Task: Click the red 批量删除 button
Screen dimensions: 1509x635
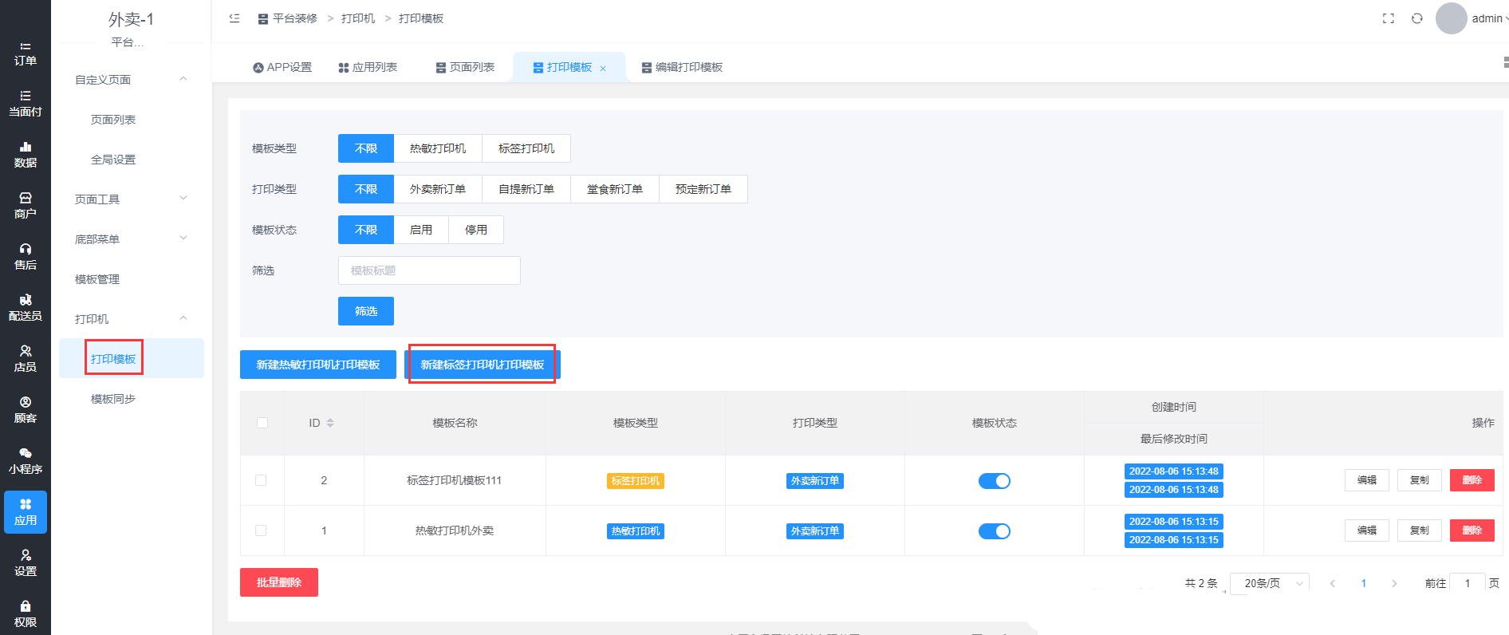Action: pos(279,582)
